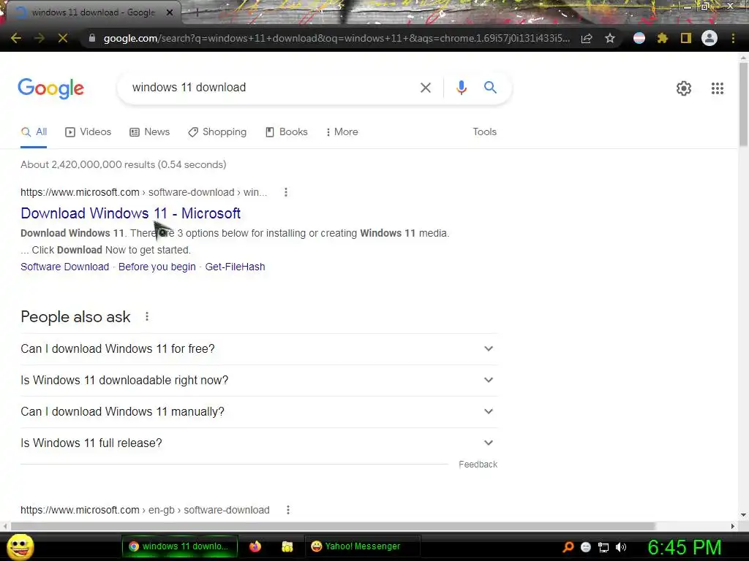Launch Firefox from the taskbar

point(255,546)
